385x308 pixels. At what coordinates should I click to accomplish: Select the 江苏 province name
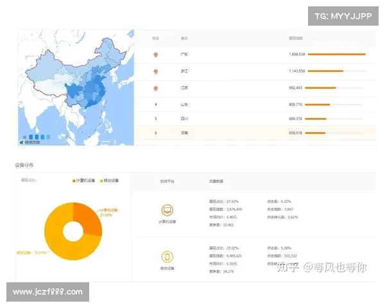point(184,88)
